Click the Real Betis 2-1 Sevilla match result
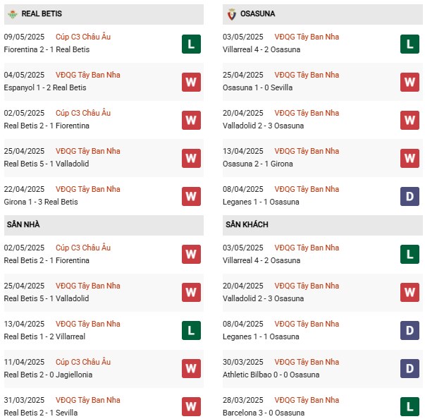425x419 pixels. click(x=41, y=413)
